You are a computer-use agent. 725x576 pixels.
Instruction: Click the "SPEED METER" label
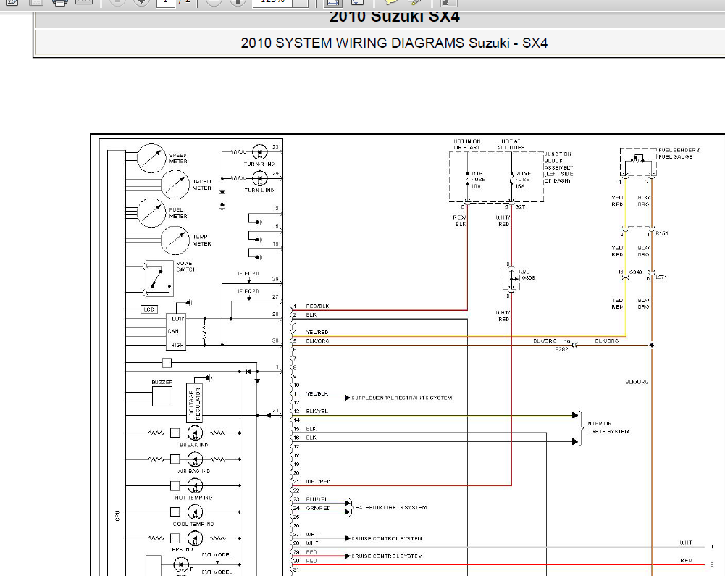pyautogui.click(x=178, y=158)
